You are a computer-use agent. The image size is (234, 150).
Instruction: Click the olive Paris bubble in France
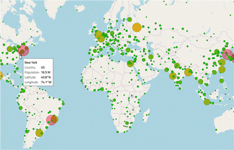tap(101, 39)
